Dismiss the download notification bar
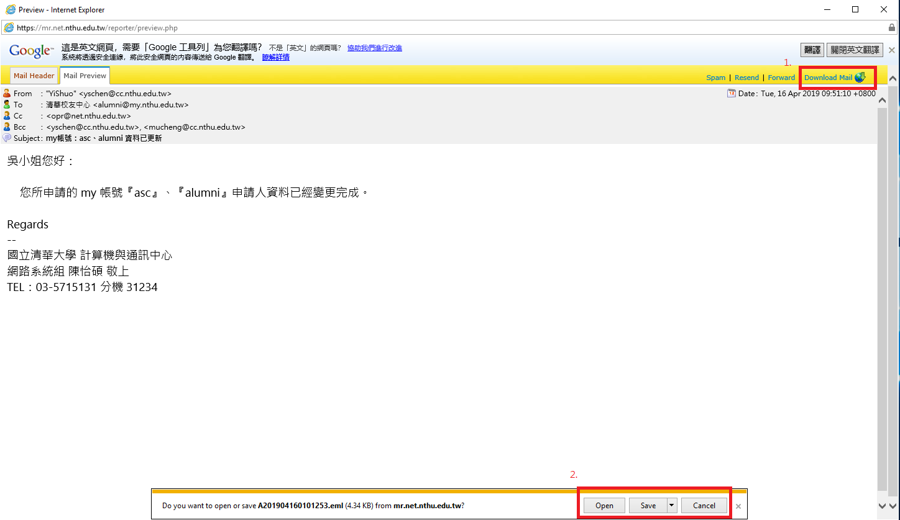 [x=738, y=506]
